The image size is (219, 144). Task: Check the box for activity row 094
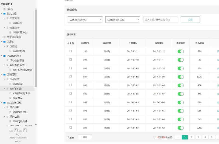click(71, 102)
